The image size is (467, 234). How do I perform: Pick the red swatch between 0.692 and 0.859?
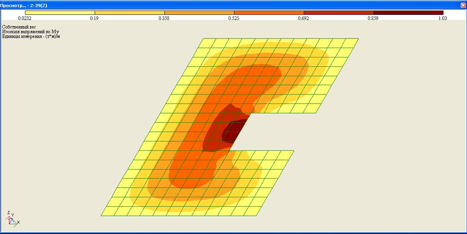(x=339, y=13)
